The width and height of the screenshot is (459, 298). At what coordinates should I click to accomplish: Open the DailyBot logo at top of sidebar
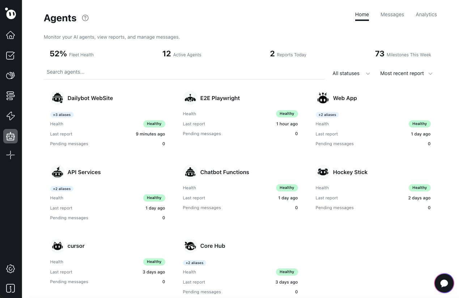[10, 14]
